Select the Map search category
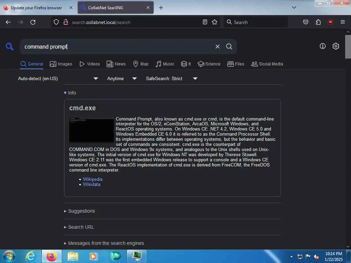Screen dimensions: 351x263 (141, 64)
